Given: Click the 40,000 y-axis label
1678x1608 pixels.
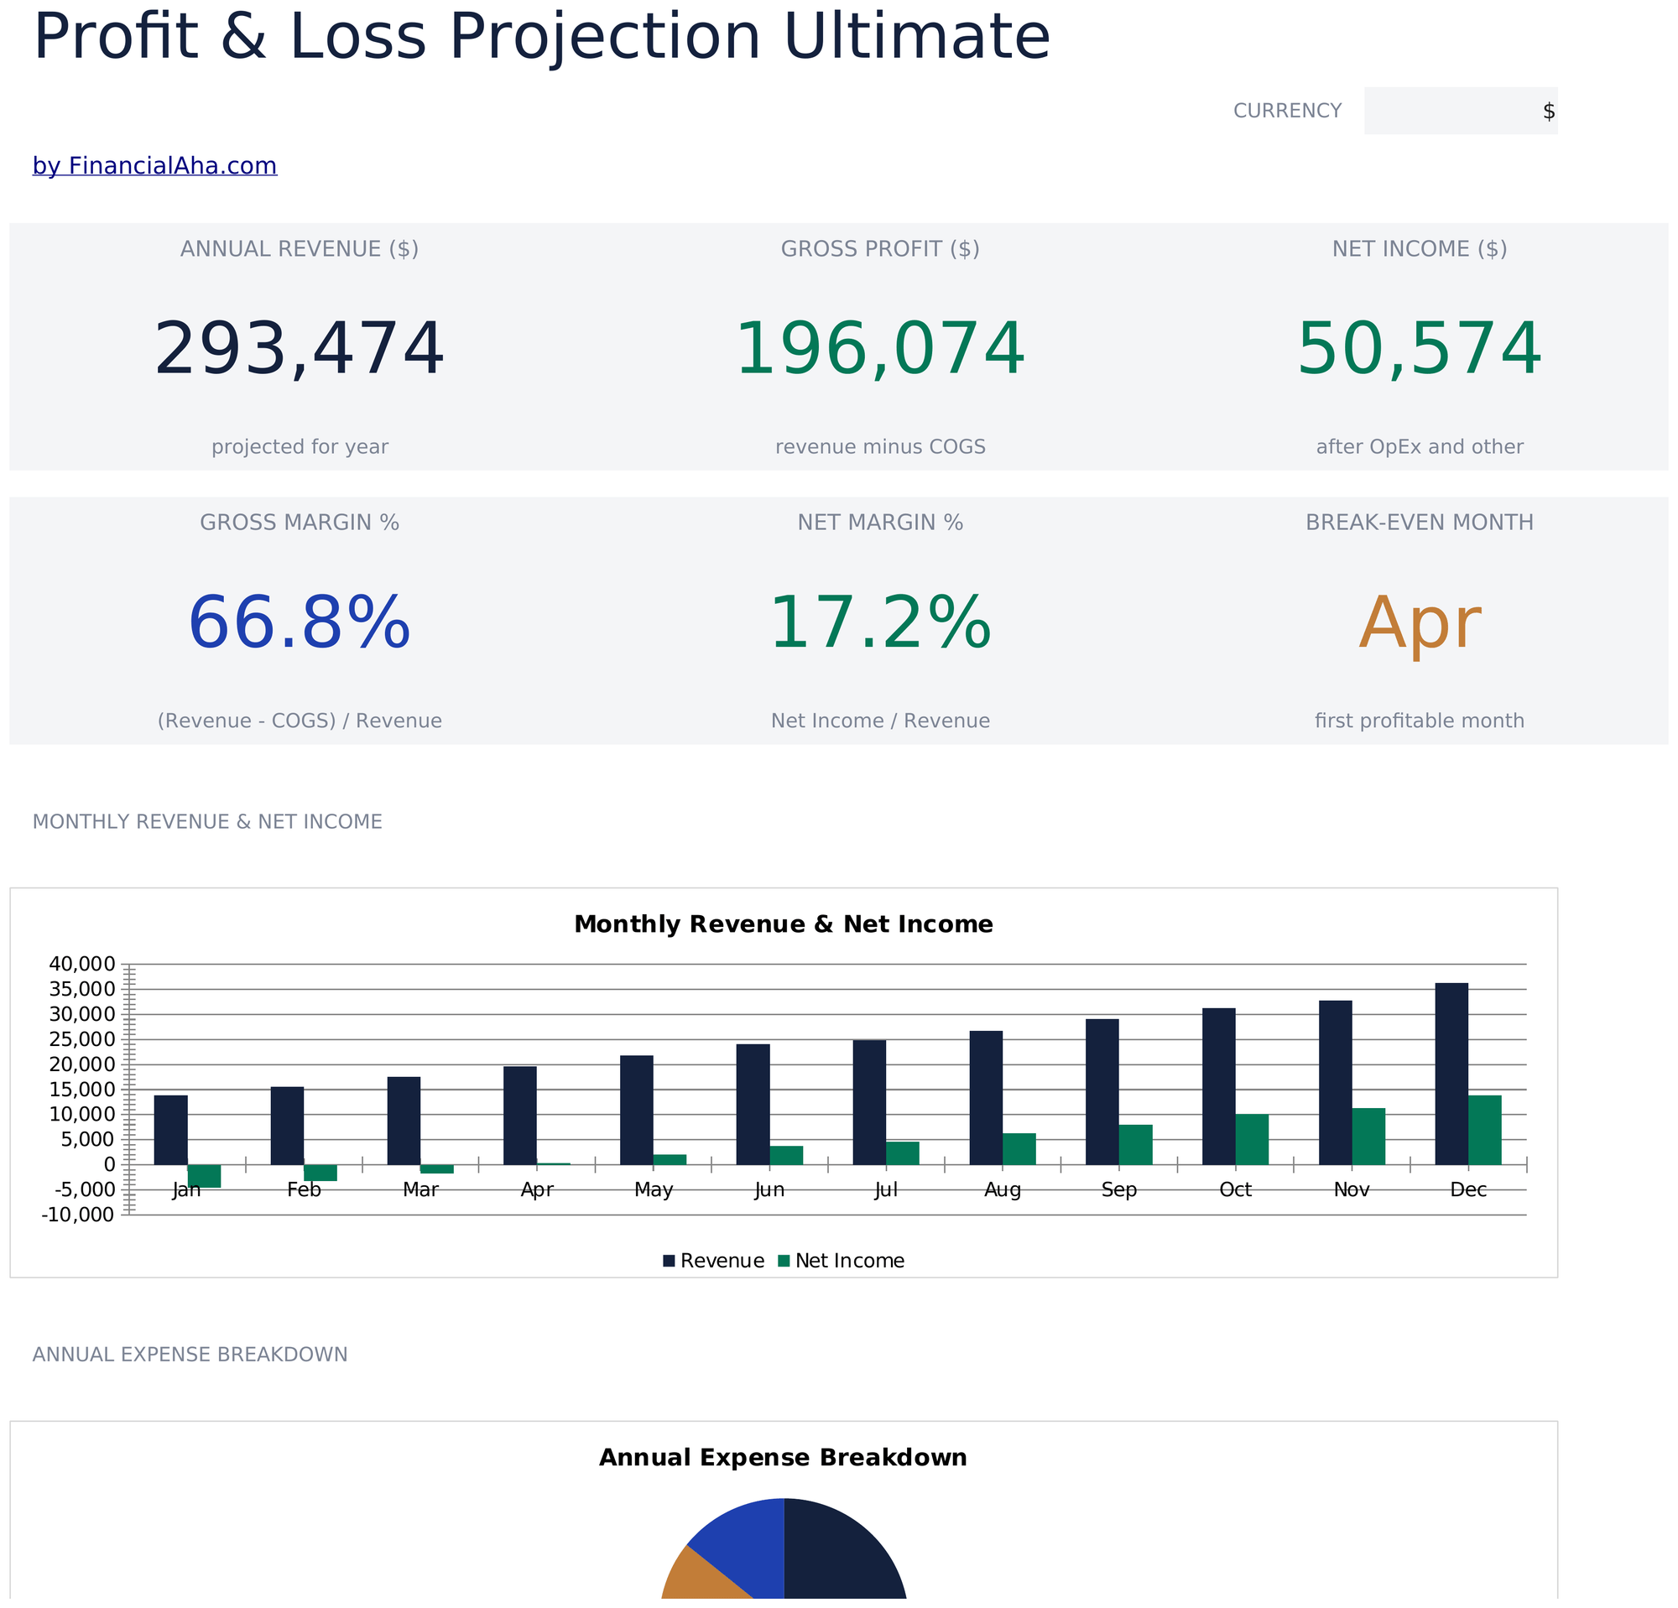Looking at the screenshot, I should point(82,965).
